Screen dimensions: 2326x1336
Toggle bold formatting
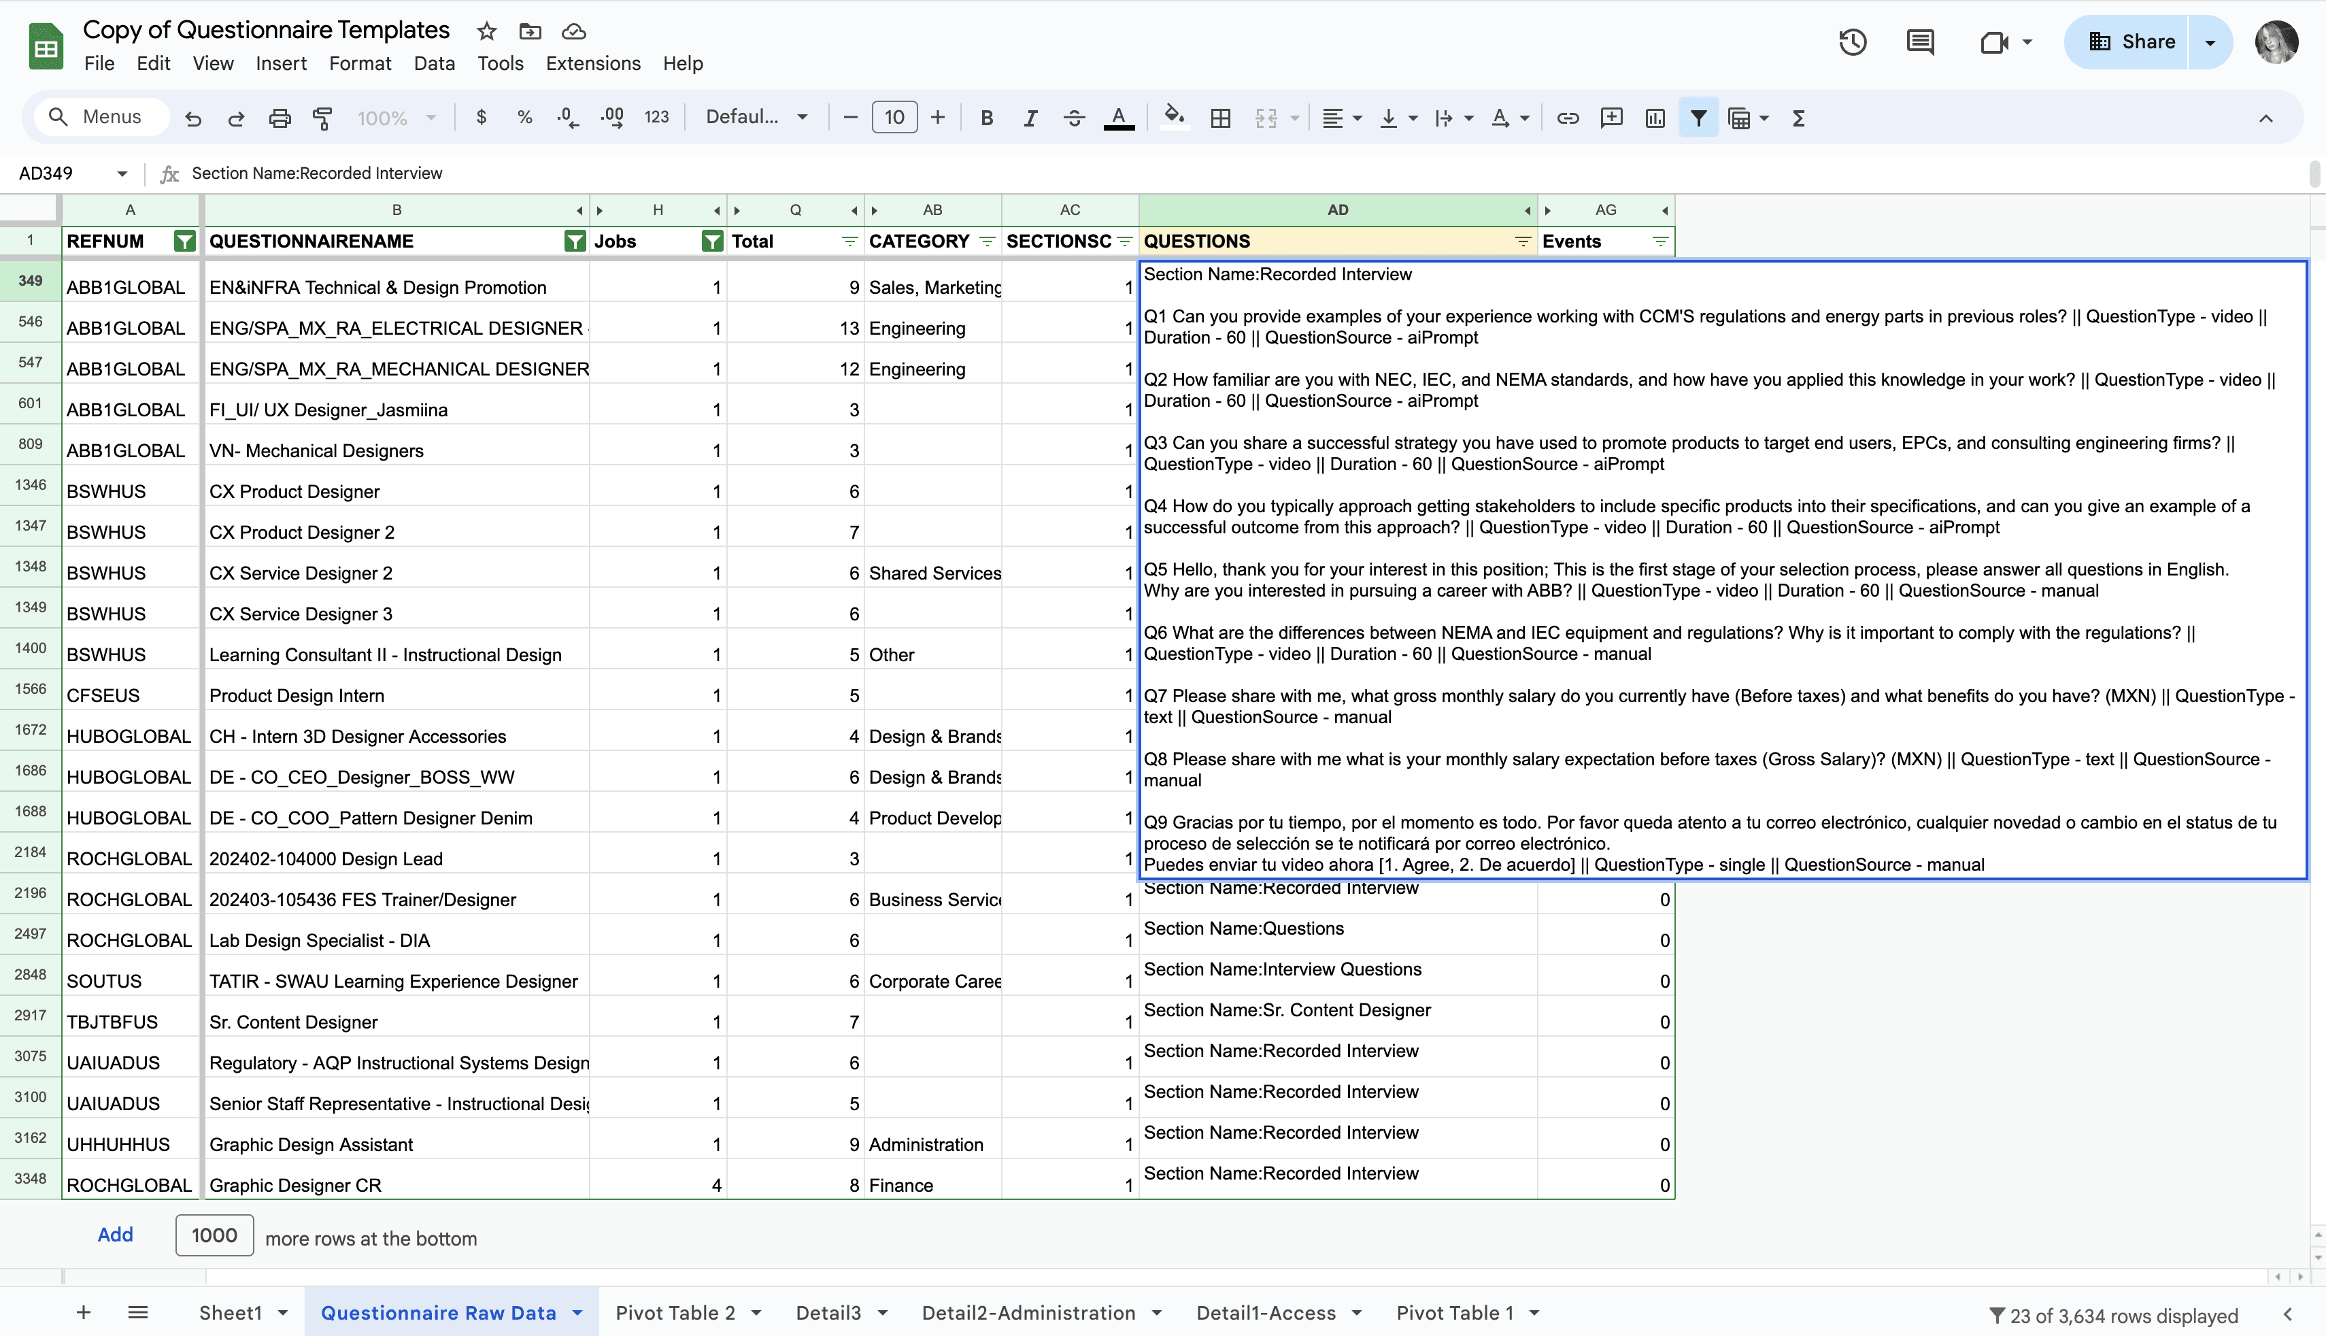pyautogui.click(x=987, y=118)
